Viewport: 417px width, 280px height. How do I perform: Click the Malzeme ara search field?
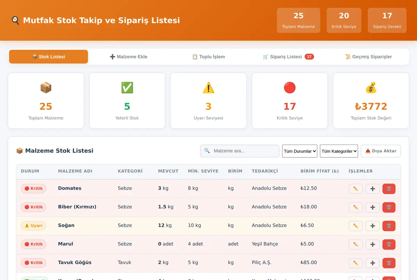click(240, 151)
